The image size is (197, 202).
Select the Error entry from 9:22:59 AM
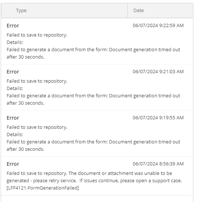pos(97,41)
